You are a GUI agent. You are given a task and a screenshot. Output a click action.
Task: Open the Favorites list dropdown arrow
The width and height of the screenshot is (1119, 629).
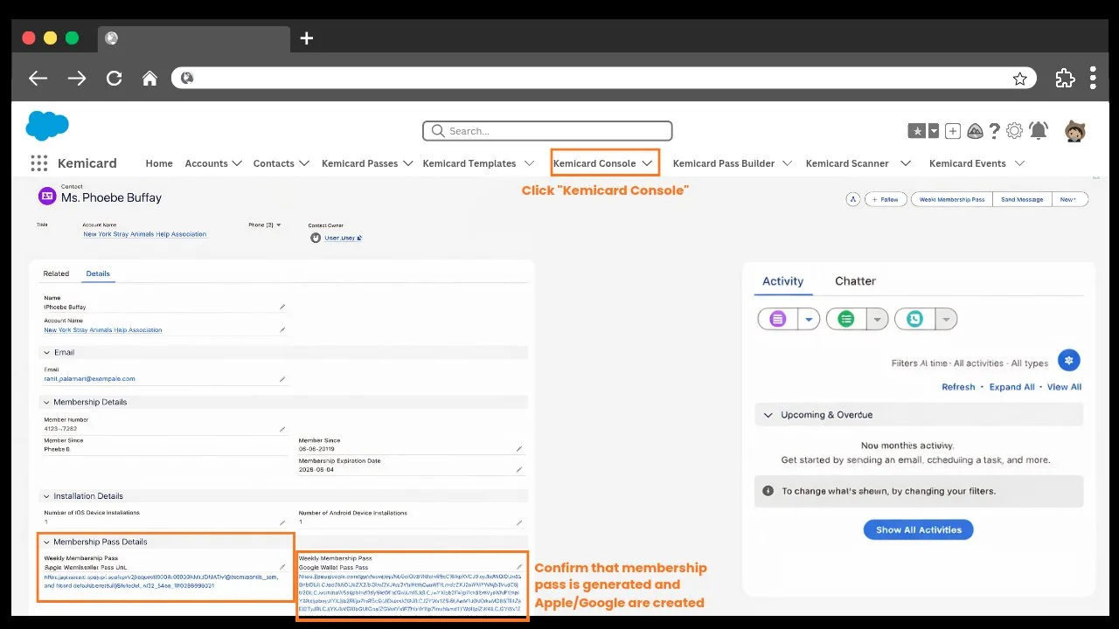[x=934, y=131]
